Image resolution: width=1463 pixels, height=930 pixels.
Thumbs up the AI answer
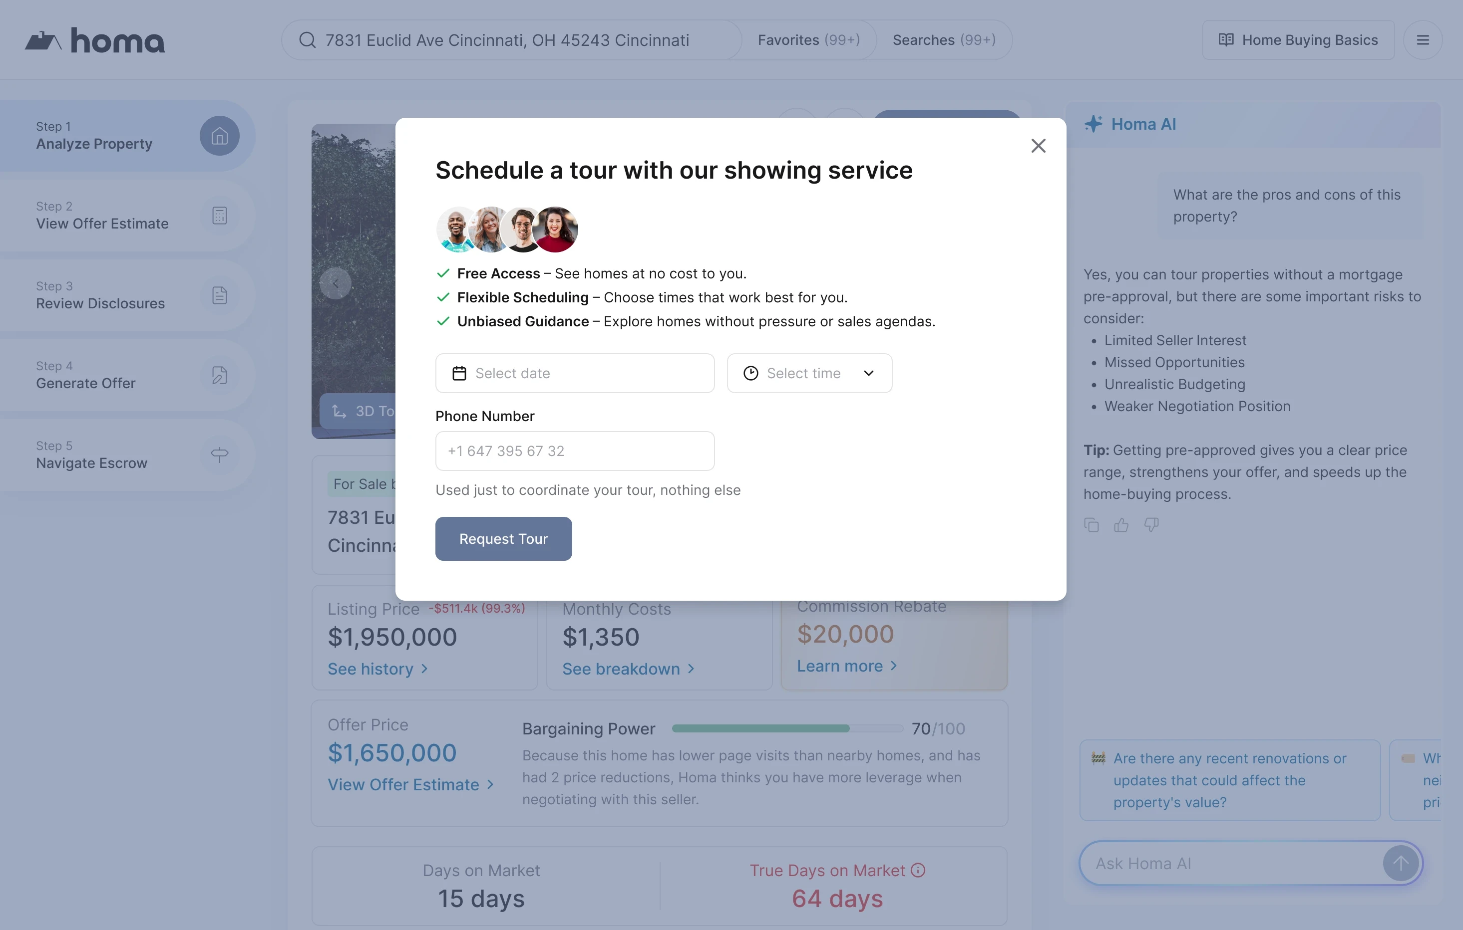[x=1121, y=525]
